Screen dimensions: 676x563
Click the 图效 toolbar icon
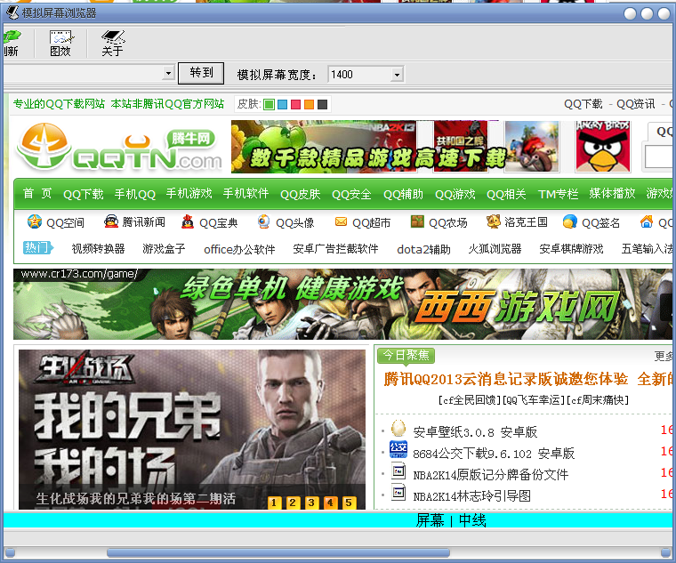pos(60,43)
